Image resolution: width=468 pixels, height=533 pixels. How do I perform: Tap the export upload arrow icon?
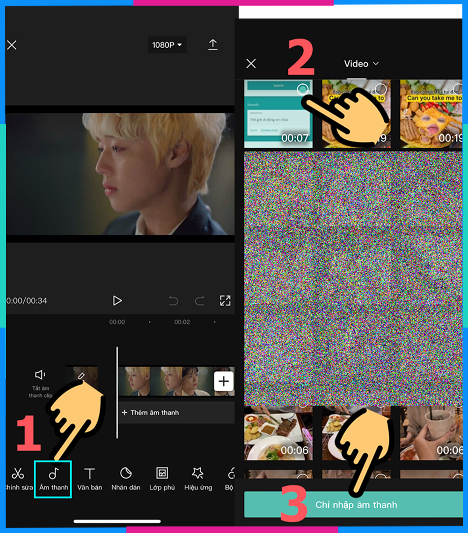pyautogui.click(x=213, y=44)
